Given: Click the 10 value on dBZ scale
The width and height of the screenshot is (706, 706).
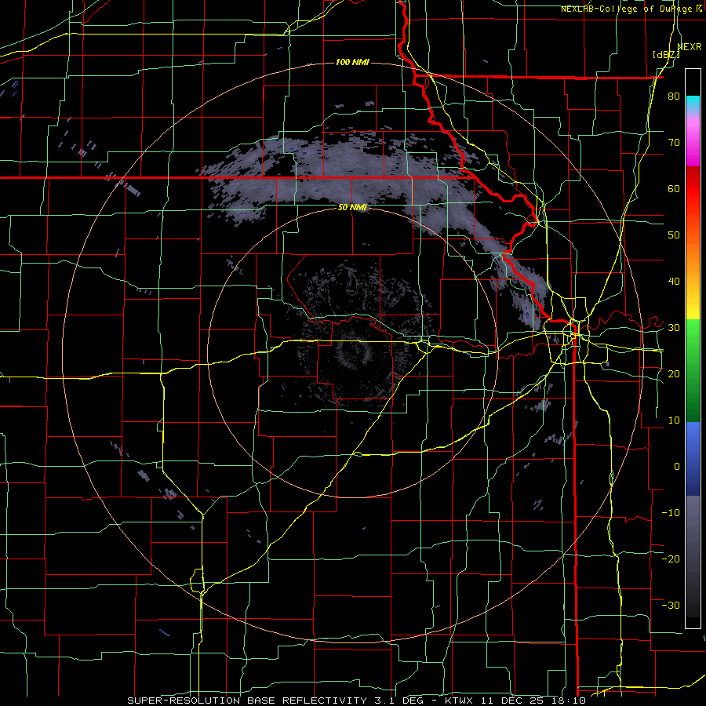Looking at the screenshot, I should click(674, 420).
